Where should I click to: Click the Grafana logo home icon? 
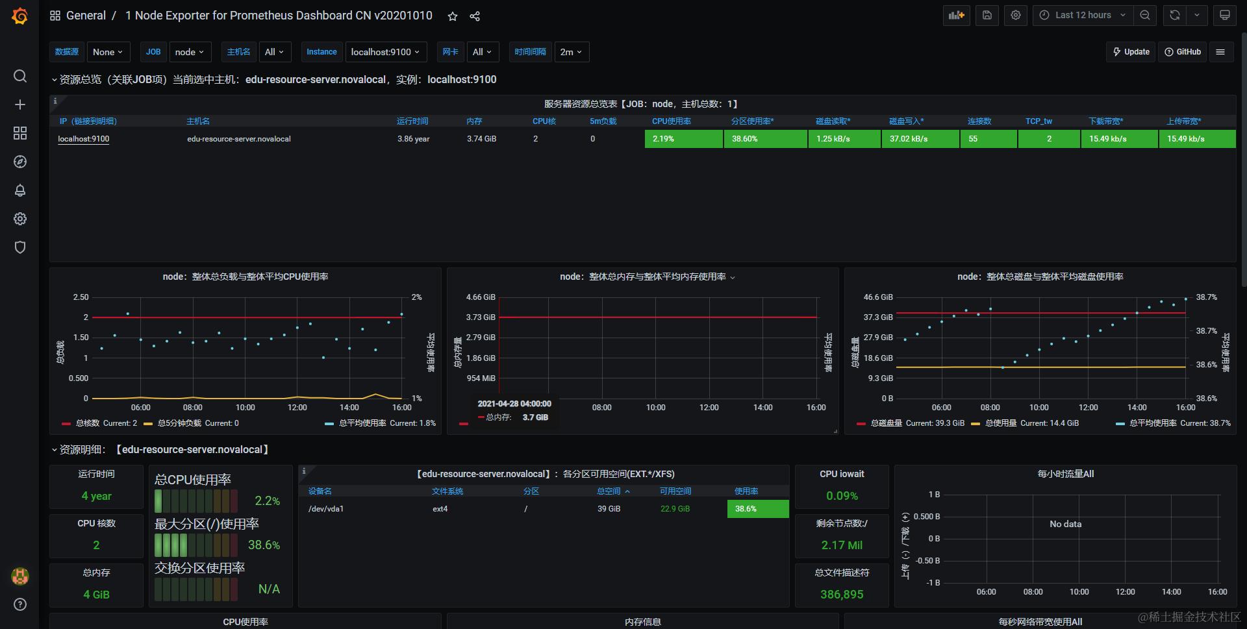tap(20, 16)
